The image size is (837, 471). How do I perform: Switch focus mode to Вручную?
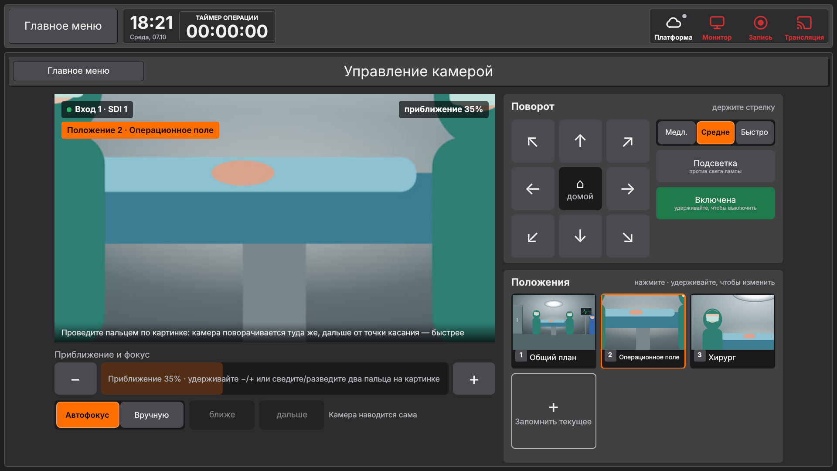(152, 415)
